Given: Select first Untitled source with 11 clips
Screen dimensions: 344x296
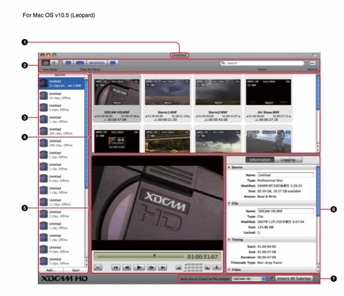Looking at the screenshot, I should 62,83.
